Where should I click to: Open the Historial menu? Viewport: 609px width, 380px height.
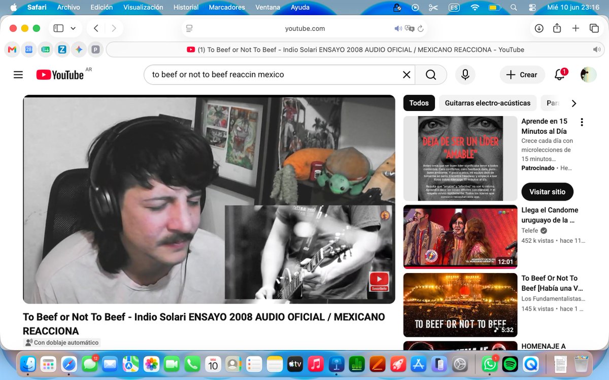click(186, 8)
